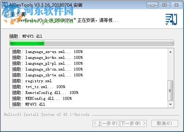Click the log list scrollbar thumb
Screen dimensions: 184x132
pyautogui.click(x=170, y=91)
